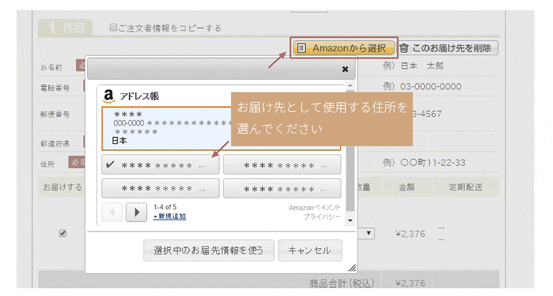The height and width of the screenshot is (296, 553).
Task: Click the '電話番号' field label
Action: point(55,88)
